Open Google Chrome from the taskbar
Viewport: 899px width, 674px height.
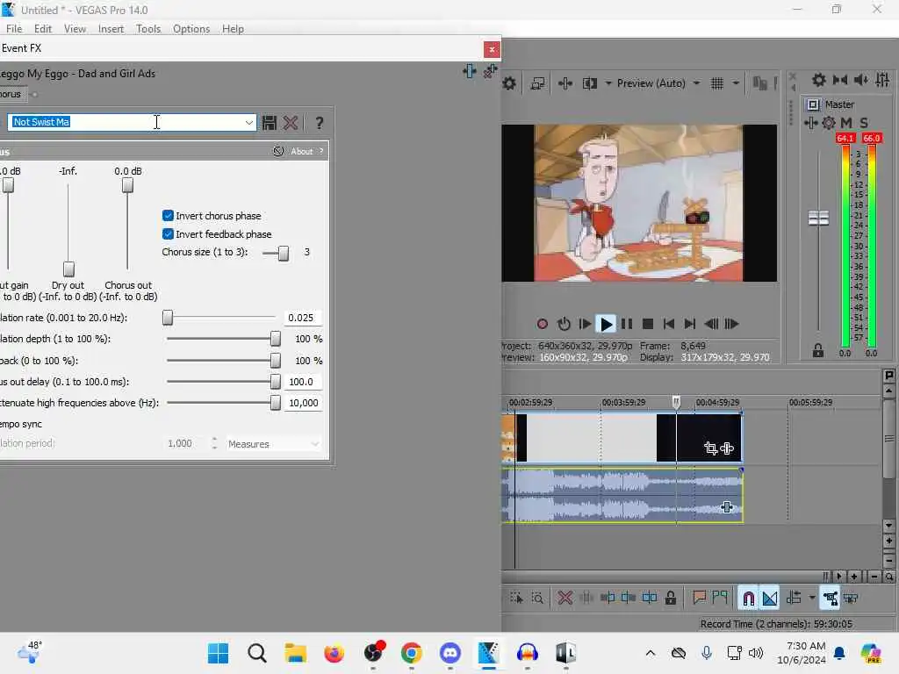(x=411, y=653)
